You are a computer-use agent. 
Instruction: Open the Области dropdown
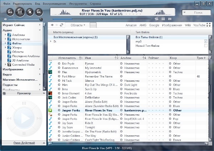point(78,25)
